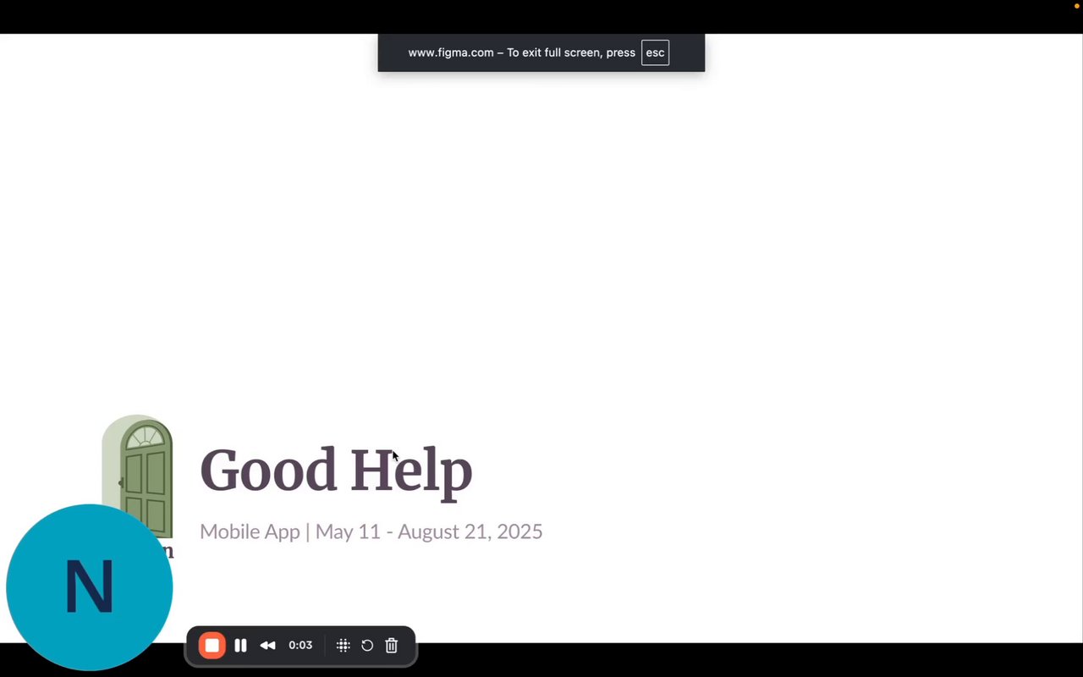Click the dotted grid handle icon
The height and width of the screenshot is (677, 1083).
click(343, 646)
